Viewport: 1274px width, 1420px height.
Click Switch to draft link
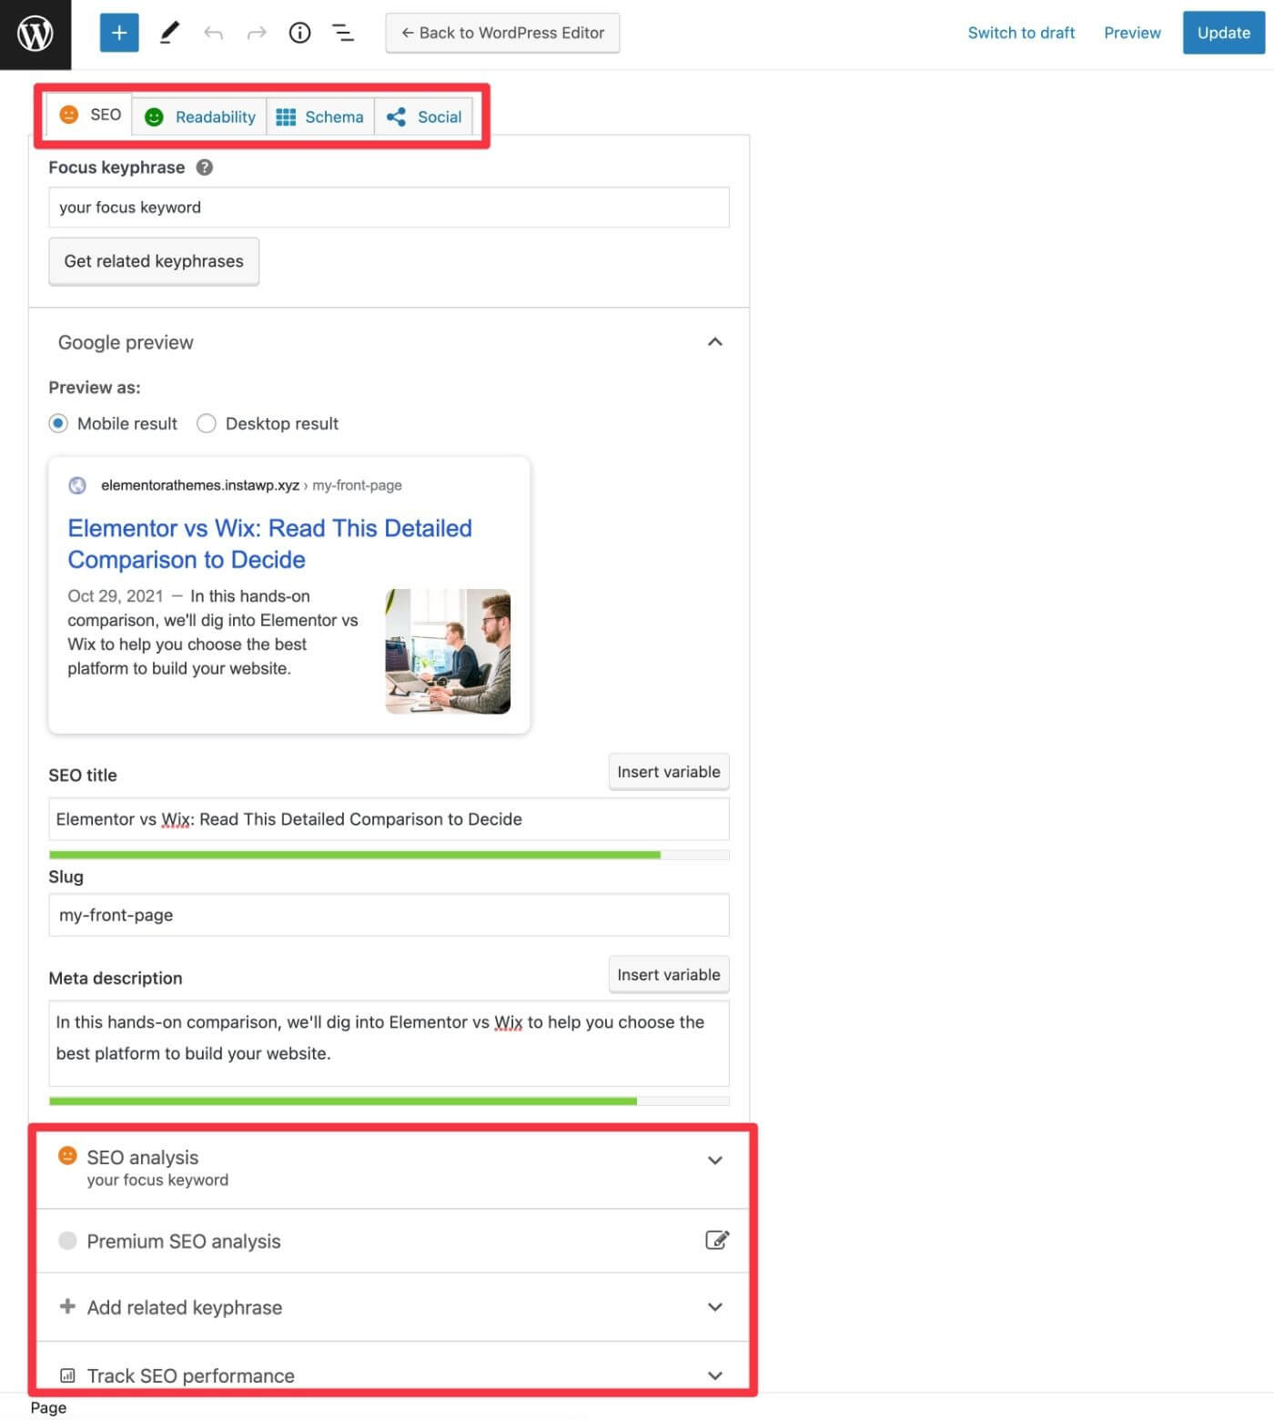point(1021,33)
